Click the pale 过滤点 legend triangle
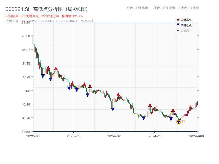Viewport: 219px width, 164px height. (178, 30)
